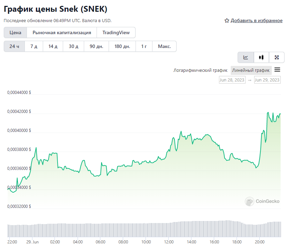The height and width of the screenshot is (251, 289).
Task: Select the 90 дн. time range
Action: pyautogui.click(x=97, y=46)
